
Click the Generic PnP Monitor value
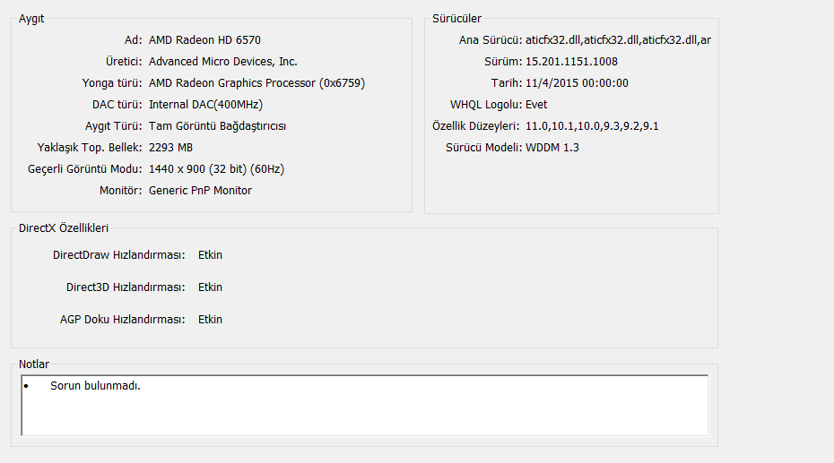[200, 191]
